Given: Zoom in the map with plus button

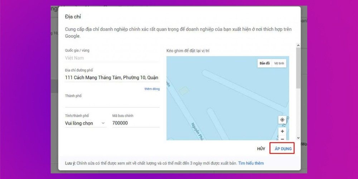Looking at the screenshot, I should pyautogui.click(x=282, y=131).
